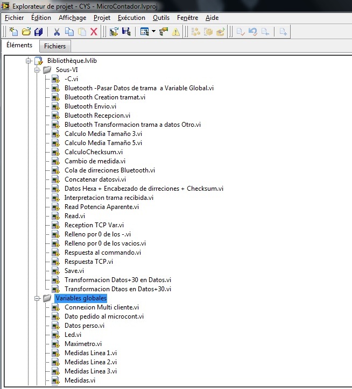
Task: Click the VI icon beside Bluetooth Envio.vi
Action: coord(55,106)
